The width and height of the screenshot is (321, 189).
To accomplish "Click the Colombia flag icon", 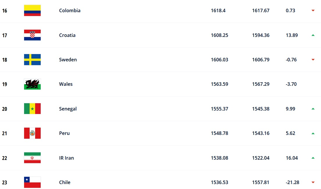I will point(32,10).
